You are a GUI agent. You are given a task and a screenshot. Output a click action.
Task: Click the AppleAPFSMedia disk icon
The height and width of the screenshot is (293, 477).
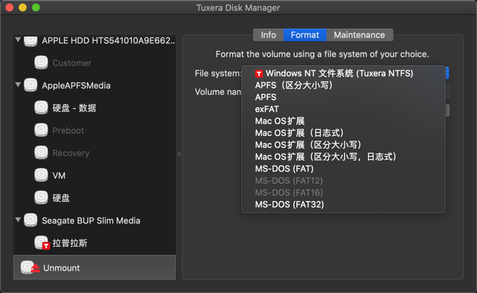pyautogui.click(x=30, y=85)
